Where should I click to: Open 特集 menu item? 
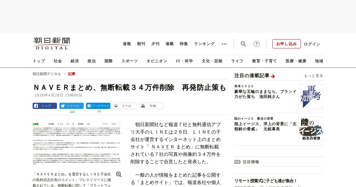184,44
